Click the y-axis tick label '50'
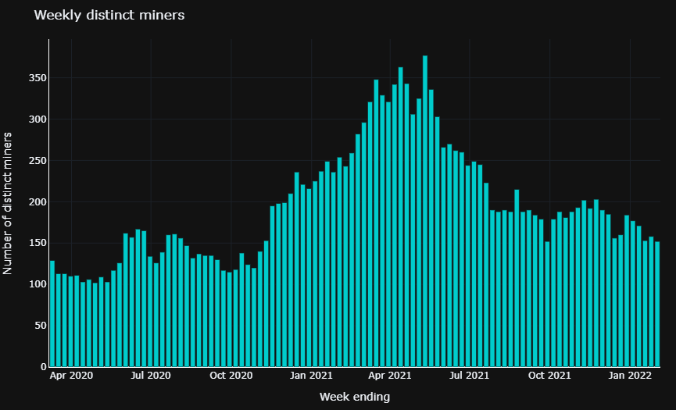This screenshot has height=410, width=676. (x=41, y=326)
